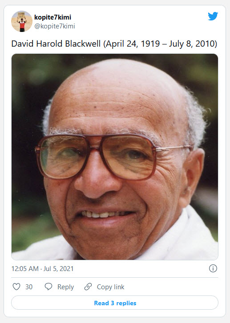Like the tweet with the heart icon

pos(16,287)
